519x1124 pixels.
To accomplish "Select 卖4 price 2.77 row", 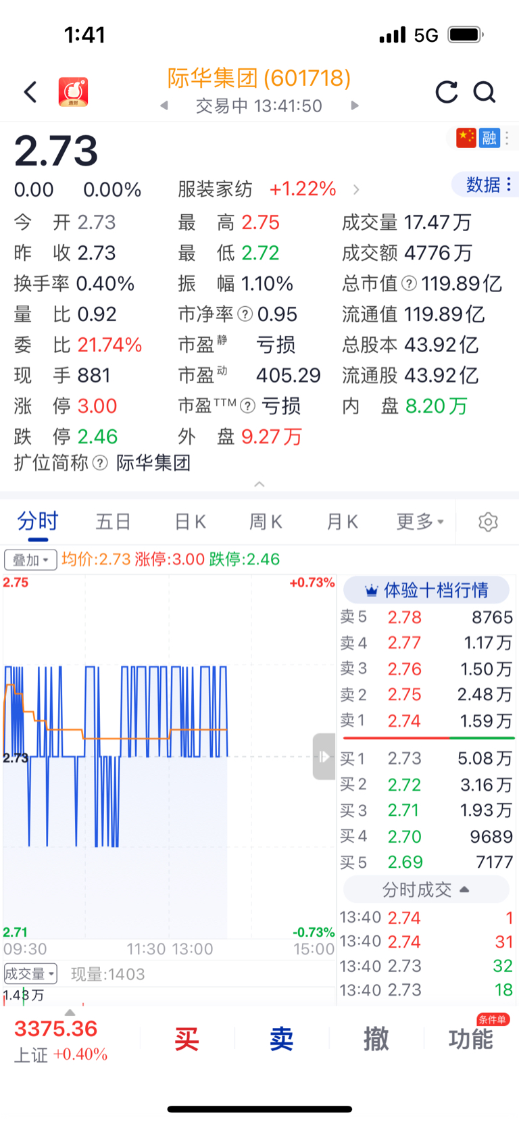I will pyautogui.click(x=426, y=643).
